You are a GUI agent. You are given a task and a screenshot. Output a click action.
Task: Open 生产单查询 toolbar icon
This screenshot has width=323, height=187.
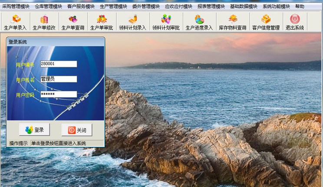(x=73, y=22)
